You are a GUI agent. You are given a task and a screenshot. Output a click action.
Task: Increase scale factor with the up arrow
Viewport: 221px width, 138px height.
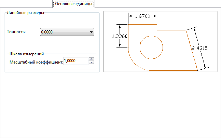[x=91, y=59]
